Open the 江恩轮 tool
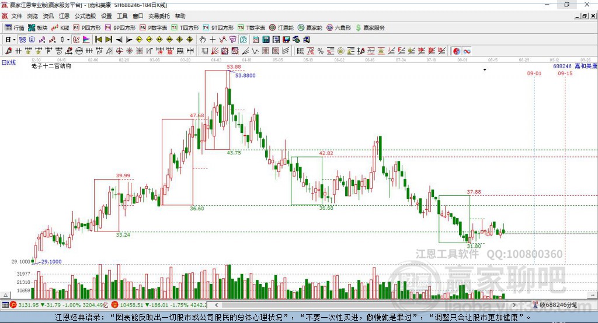 [281, 28]
